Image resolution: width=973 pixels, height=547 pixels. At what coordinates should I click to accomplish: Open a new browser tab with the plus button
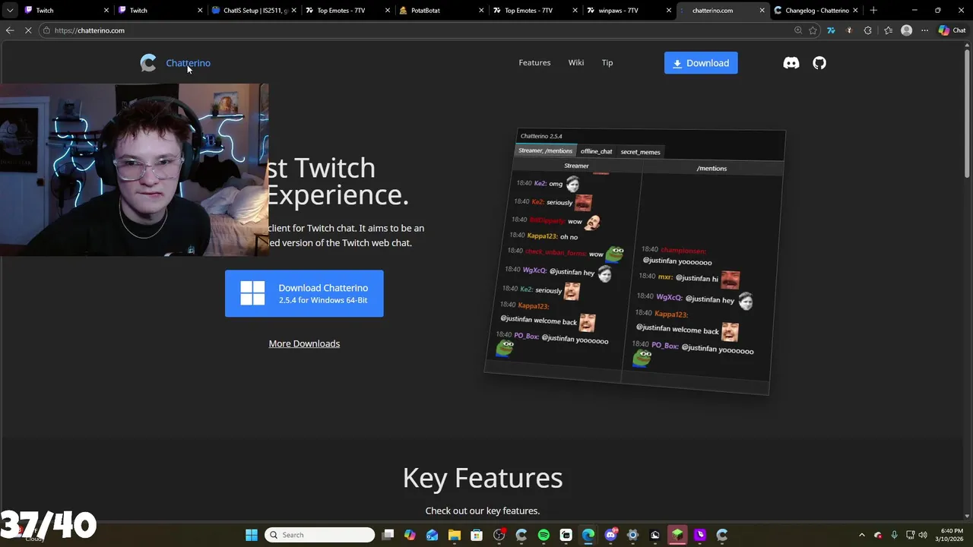(873, 11)
